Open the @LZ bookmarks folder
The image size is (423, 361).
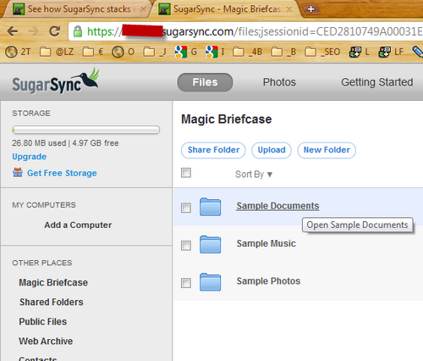pyautogui.click(x=57, y=52)
